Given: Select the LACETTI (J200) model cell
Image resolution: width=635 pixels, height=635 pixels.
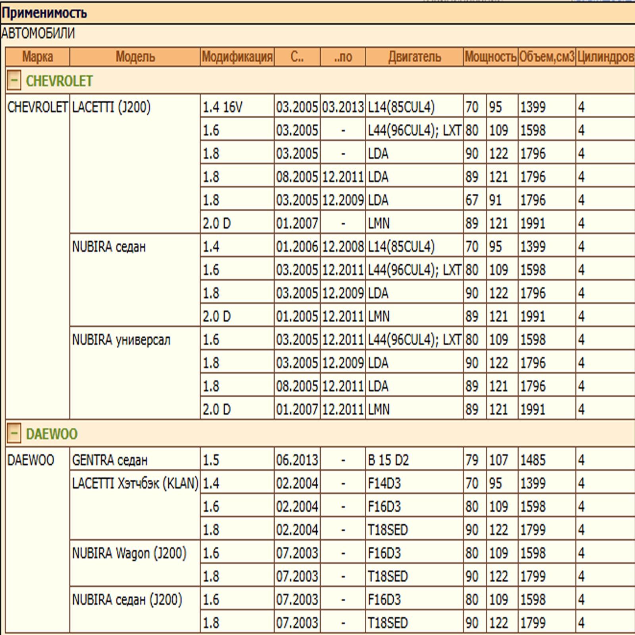Looking at the screenshot, I should tap(112, 107).
